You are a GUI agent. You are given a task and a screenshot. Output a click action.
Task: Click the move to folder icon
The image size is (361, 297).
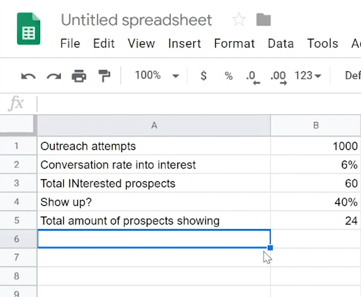tap(264, 20)
